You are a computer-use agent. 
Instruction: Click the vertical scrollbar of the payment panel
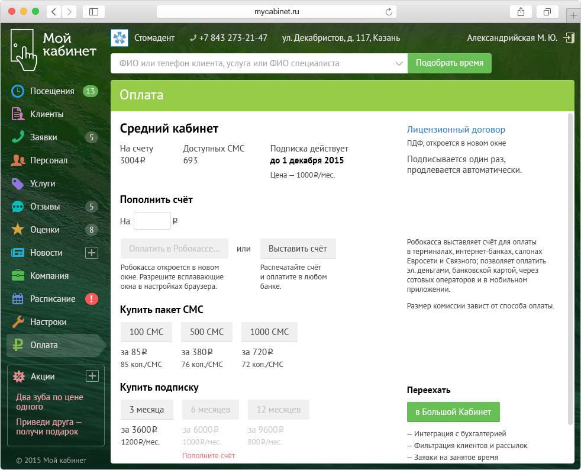tap(570, 269)
